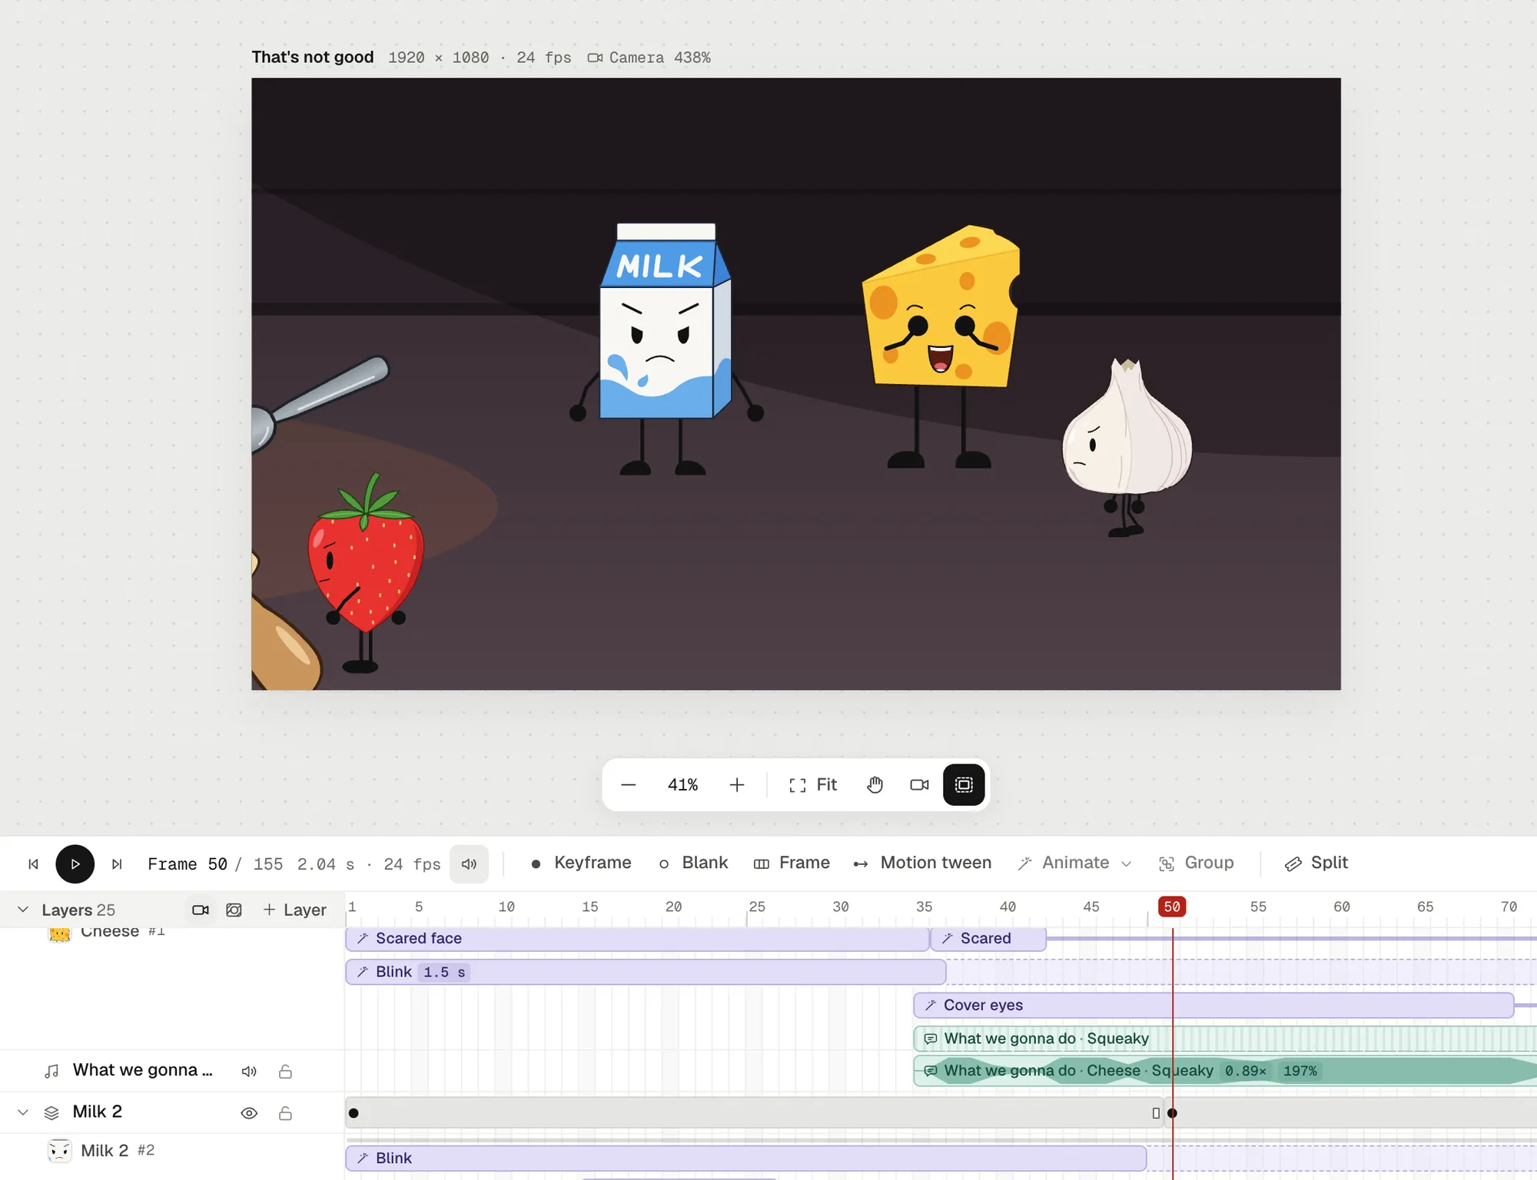The height and width of the screenshot is (1180, 1537).
Task: Add a camera layer icon
Action: pos(201,910)
